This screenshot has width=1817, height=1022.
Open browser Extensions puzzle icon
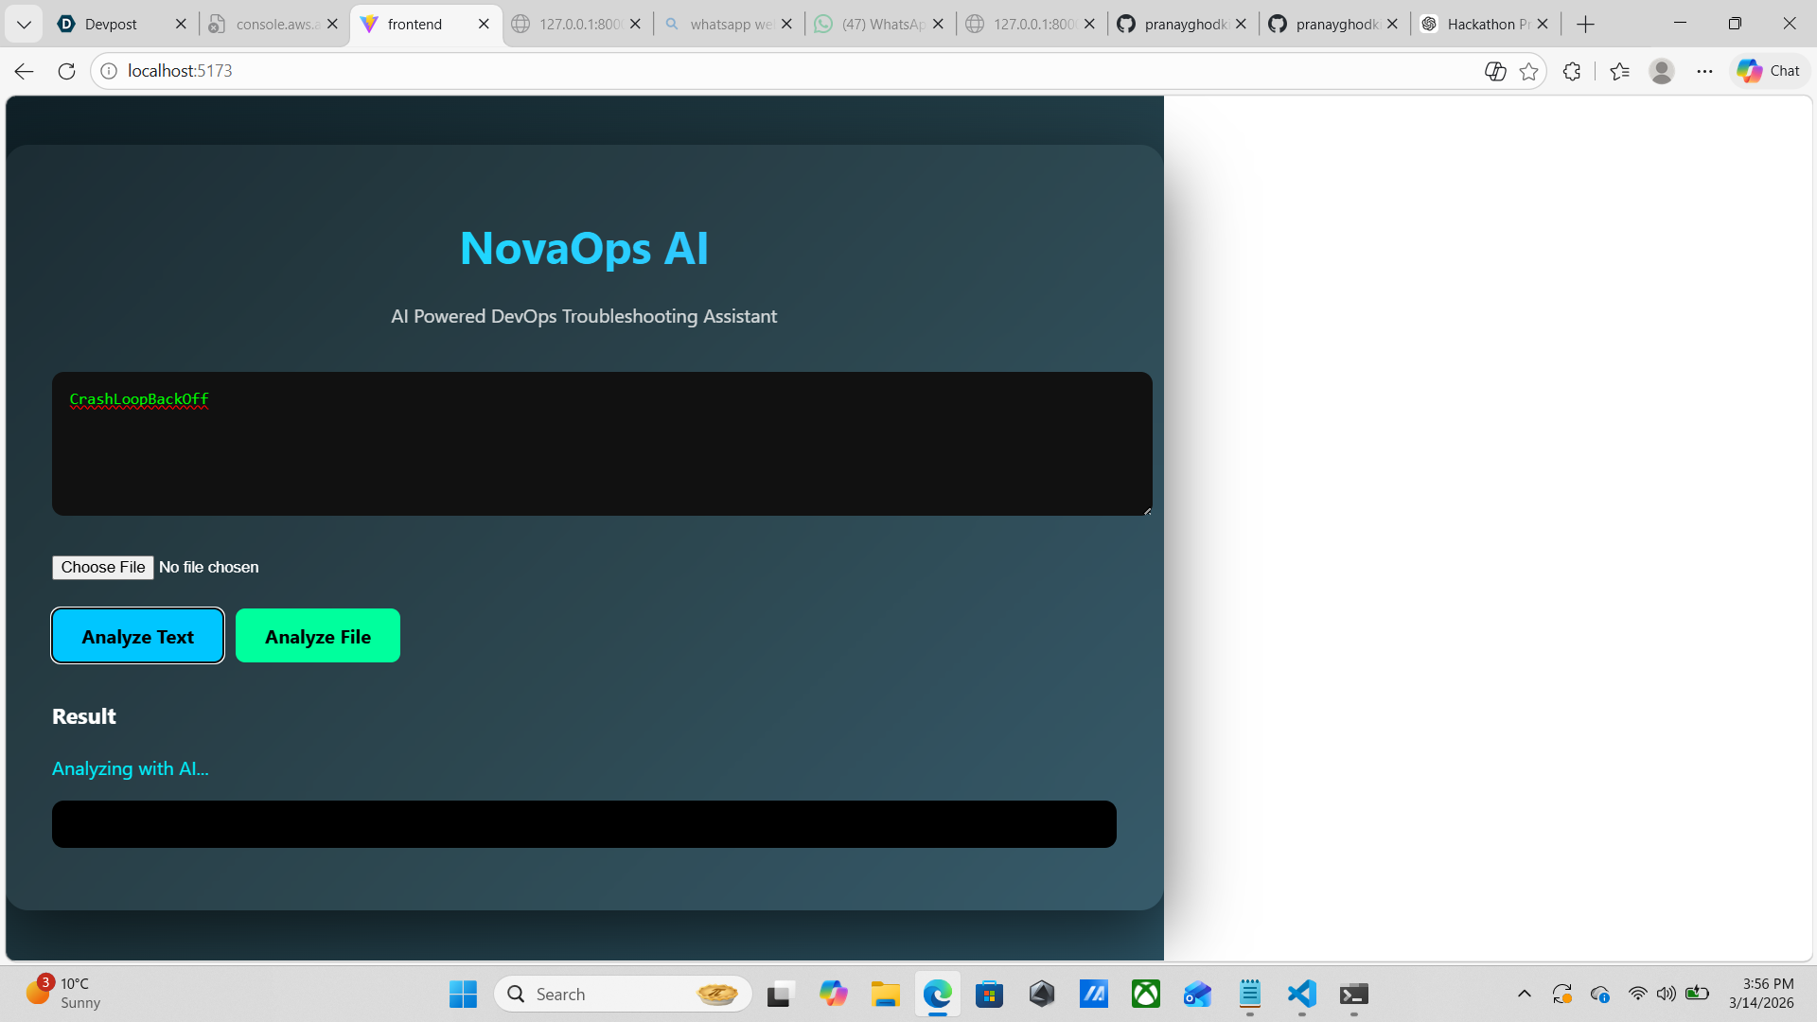coord(1572,71)
